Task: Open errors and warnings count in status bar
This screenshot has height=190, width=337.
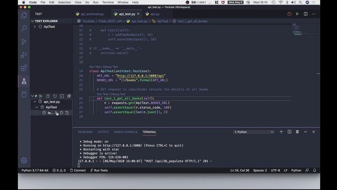Action: pos(59,170)
